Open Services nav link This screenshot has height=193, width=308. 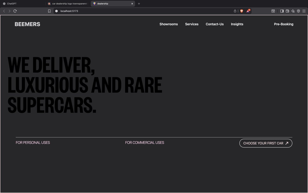click(192, 24)
